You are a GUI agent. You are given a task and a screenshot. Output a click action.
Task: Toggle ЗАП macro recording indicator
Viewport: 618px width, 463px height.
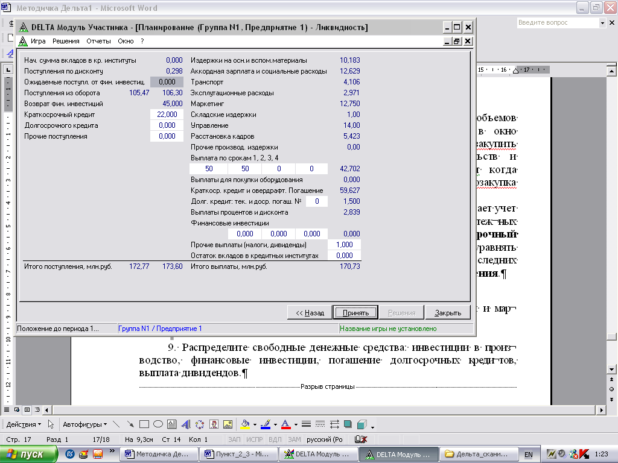point(234,439)
